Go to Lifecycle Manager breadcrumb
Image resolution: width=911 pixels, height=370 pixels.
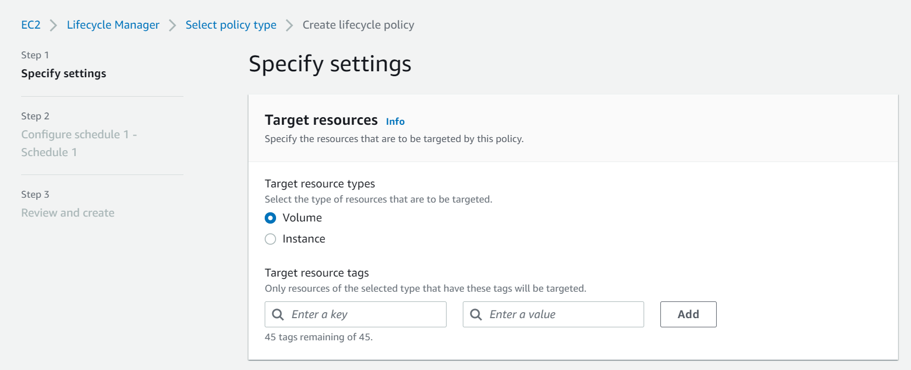(113, 25)
